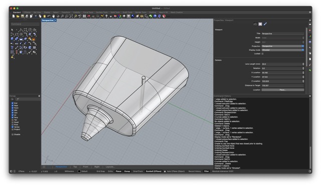
Task: Click the lightbulb Hide Objects icon
Action: (106, 16)
